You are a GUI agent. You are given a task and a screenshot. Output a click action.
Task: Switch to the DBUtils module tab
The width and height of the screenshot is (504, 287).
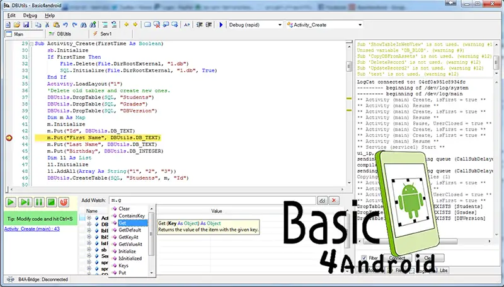[x=64, y=33]
